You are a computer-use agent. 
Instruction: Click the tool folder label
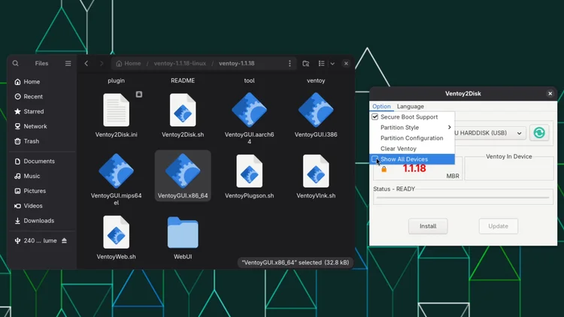click(x=249, y=80)
